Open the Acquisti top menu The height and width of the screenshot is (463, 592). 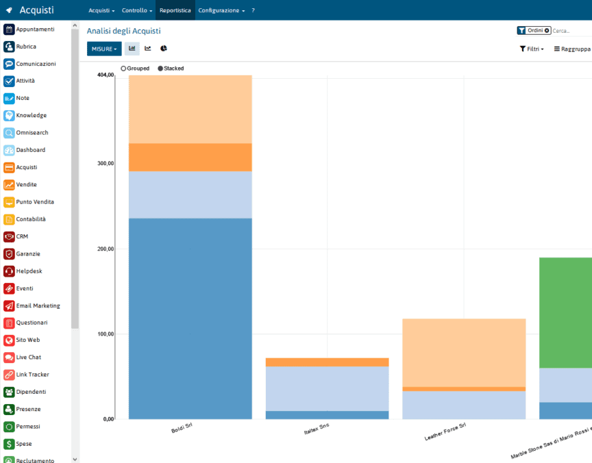[x=101, y=10]
